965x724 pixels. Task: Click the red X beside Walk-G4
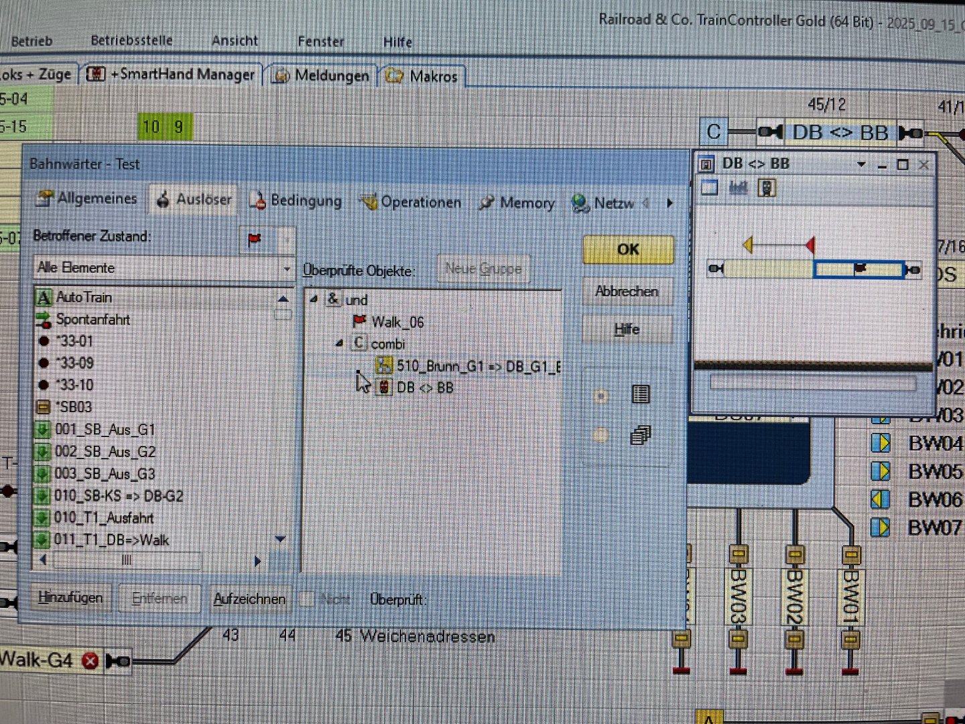pos(90,661)
